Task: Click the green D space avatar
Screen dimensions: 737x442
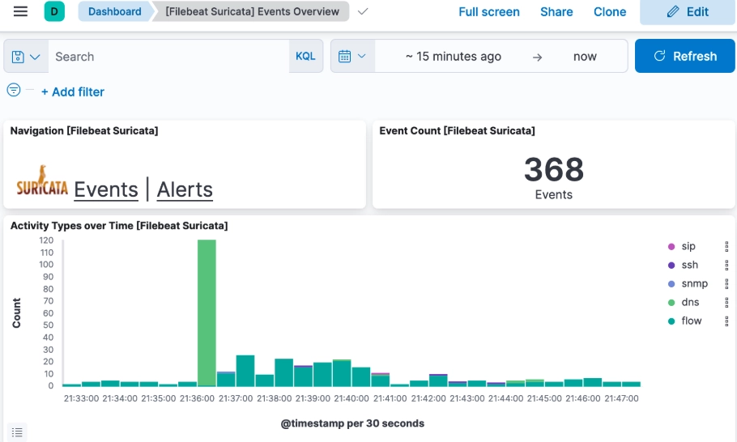Action: (54, 11)
